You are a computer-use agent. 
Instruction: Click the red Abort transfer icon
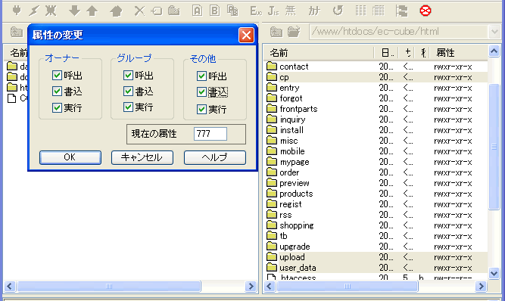pyautogui.click(x=426, y=11)
